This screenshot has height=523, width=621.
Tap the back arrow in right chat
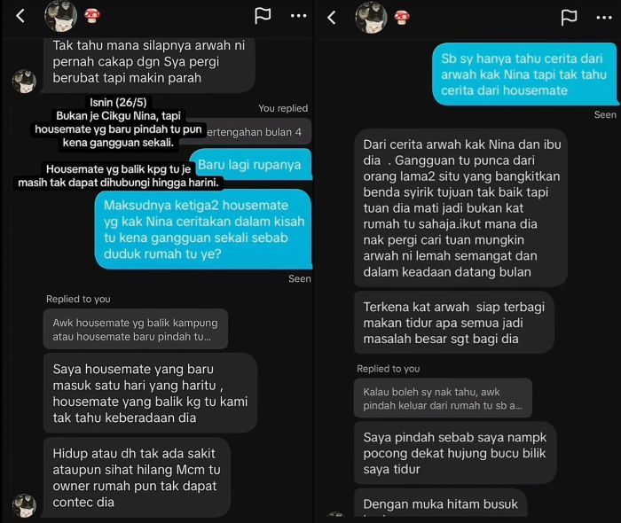click(x=332, y=18)
